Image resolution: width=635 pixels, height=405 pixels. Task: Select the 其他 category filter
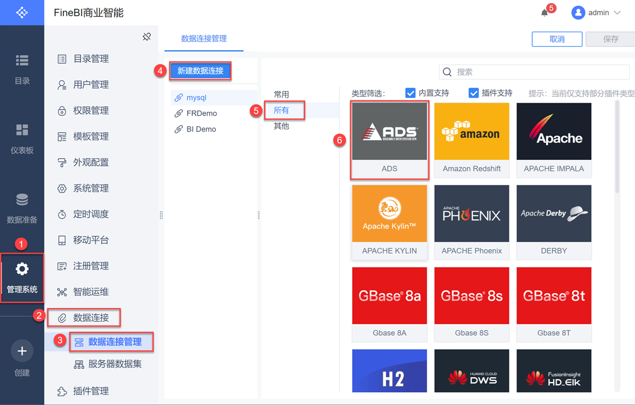click(x=282, y=126)
